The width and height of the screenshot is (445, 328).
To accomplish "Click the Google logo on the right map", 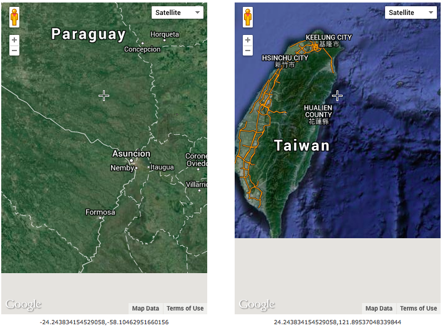I will coord(257,305).
